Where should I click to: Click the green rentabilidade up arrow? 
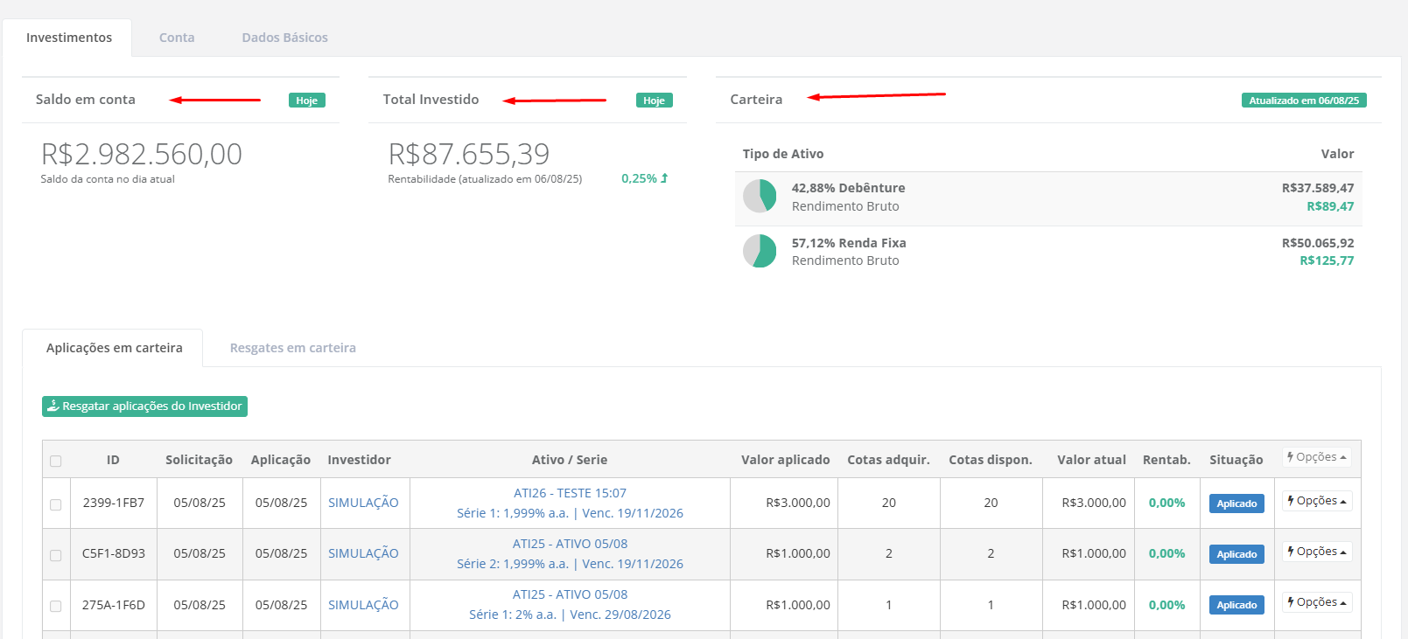tap(664, 178)
